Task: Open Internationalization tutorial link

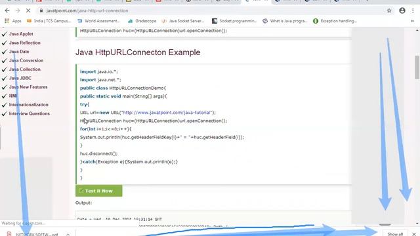Action: pyautogui.click(x=29, y=105)
